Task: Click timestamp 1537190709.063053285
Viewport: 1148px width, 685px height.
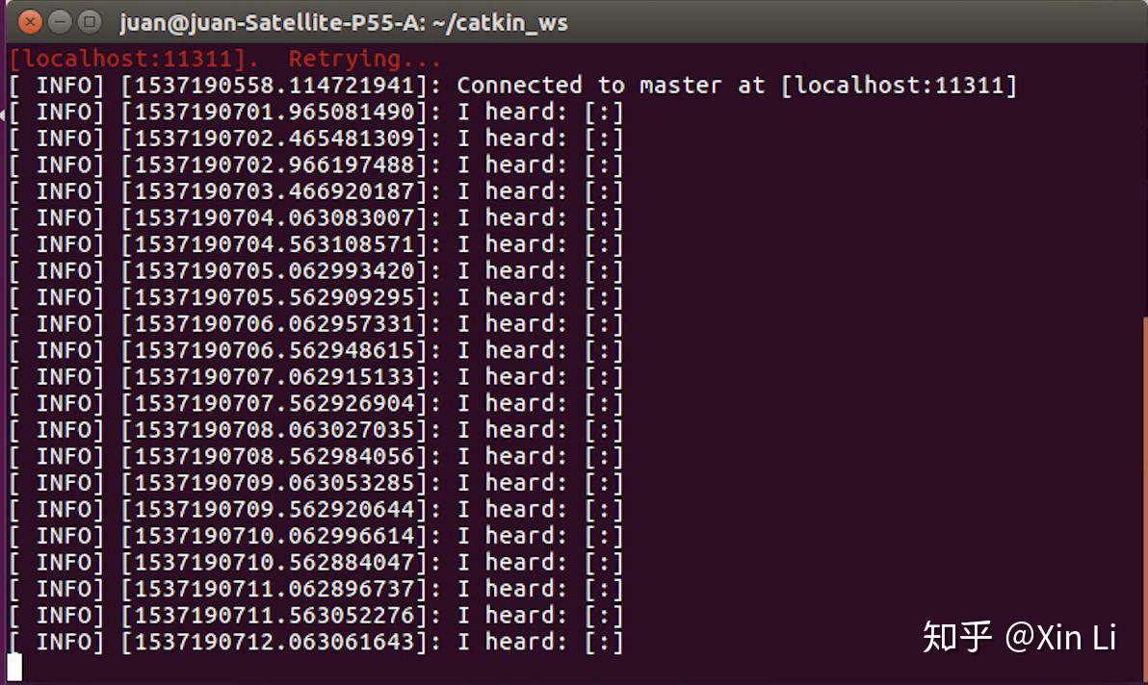Action: click(x=274, y=483)
